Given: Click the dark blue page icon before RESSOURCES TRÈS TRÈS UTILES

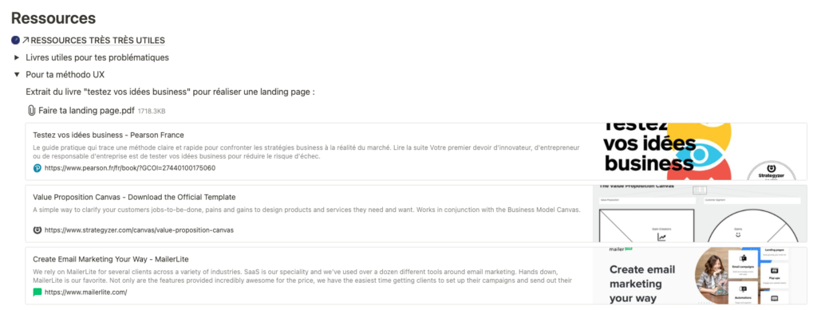Looking at the screenshot, I should click(x=15, y=40).
